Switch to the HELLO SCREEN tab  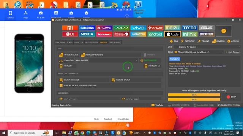click(92, 42)
